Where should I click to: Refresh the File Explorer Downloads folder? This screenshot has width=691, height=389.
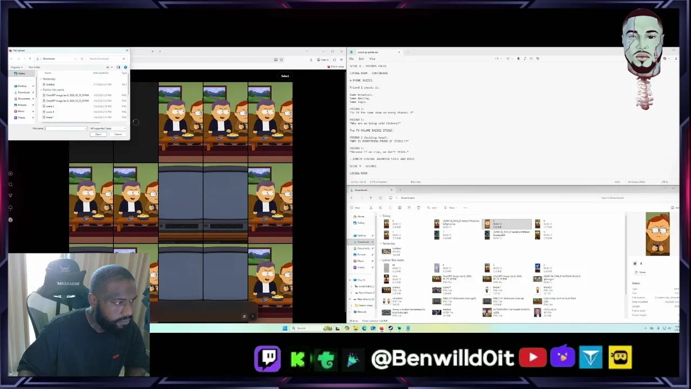(x=381, y=198)
